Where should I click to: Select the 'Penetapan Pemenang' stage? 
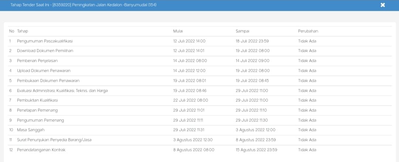[37, 110]
